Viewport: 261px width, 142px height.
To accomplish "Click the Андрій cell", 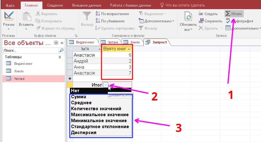I will tap(87, 61).
